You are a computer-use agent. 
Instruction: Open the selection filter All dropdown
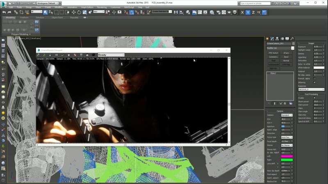tap(36, 12)
